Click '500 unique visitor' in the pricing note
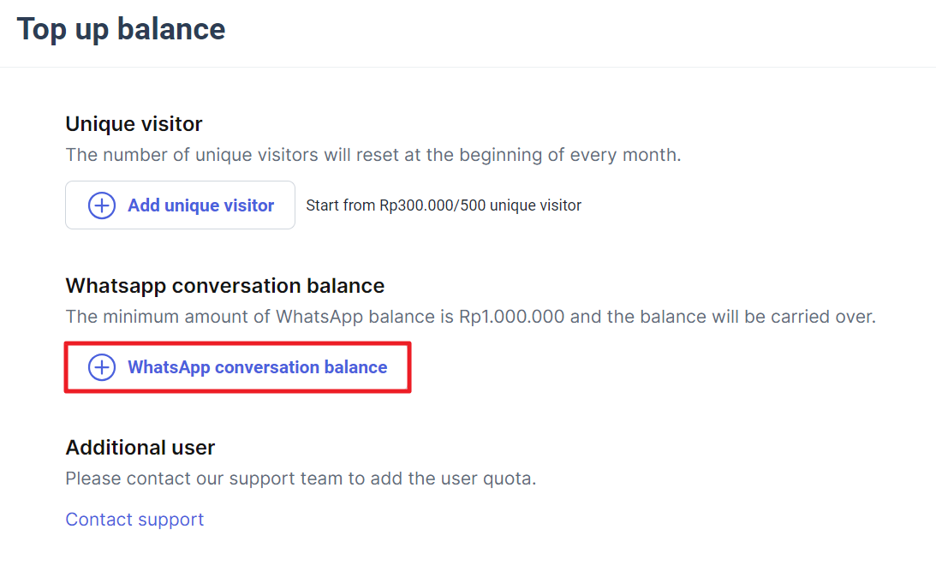The height and width of the screenshot is (565, 936). click(521, 205)
